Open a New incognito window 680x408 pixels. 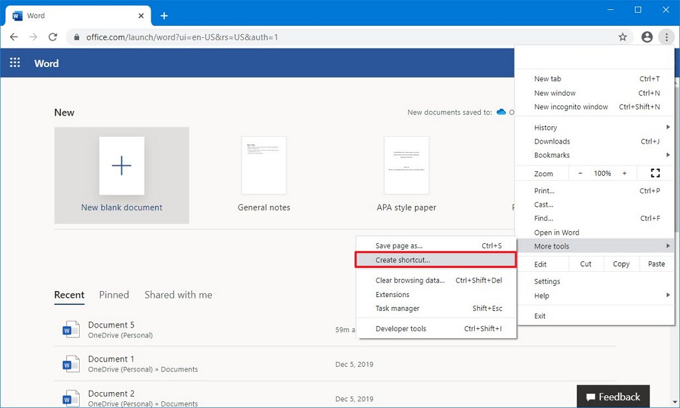coord(594,107)
